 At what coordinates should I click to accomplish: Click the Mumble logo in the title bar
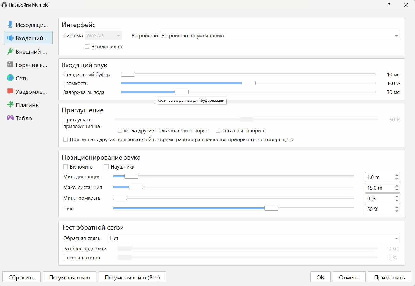coord(4,5)
